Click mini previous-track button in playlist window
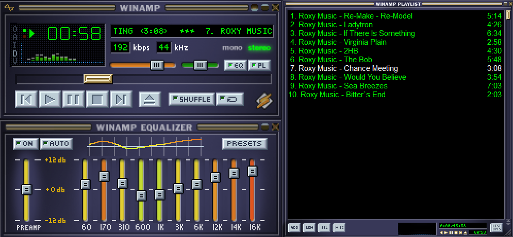The height and width of the screenshot is (237, 513). (x=441, y=232)
